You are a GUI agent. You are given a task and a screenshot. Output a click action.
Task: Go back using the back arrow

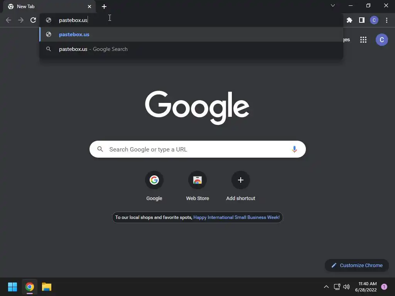tap(8, 20)
